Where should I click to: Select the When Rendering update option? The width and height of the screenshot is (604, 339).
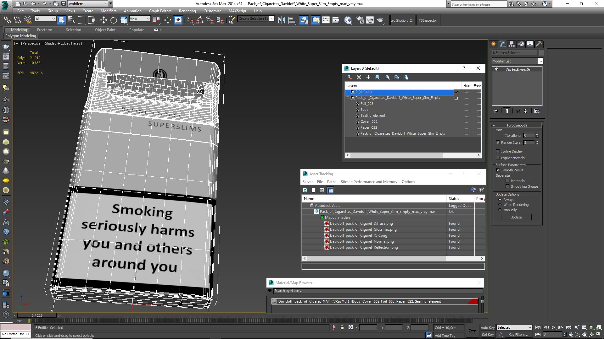pyautogui.click(x=500, y=205)
